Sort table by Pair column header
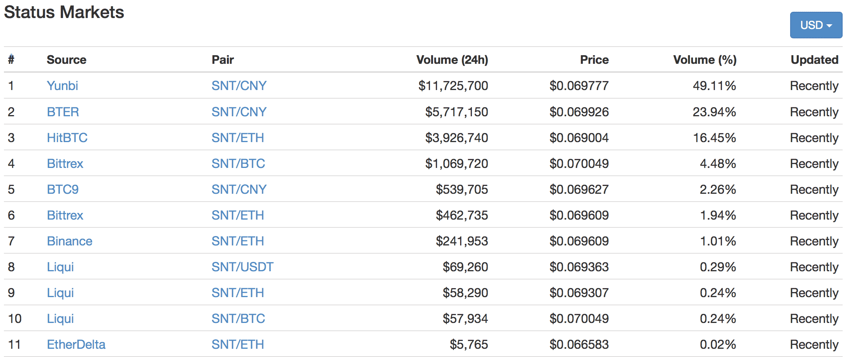The height and width of the screenshot is (357, 845). click(x=223, y=59)
